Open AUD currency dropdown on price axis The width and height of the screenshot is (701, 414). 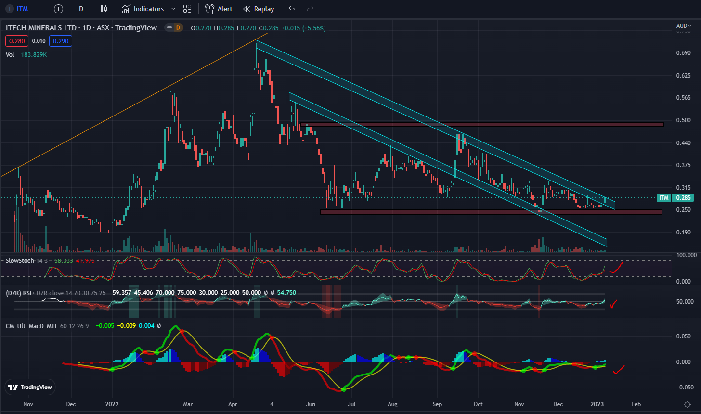[684, 26]
